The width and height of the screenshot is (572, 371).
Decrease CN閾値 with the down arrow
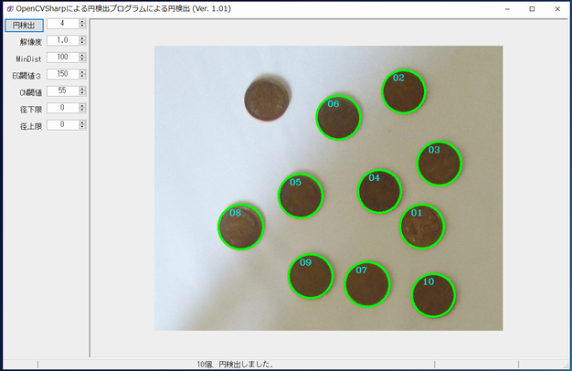tap(82, 92)
